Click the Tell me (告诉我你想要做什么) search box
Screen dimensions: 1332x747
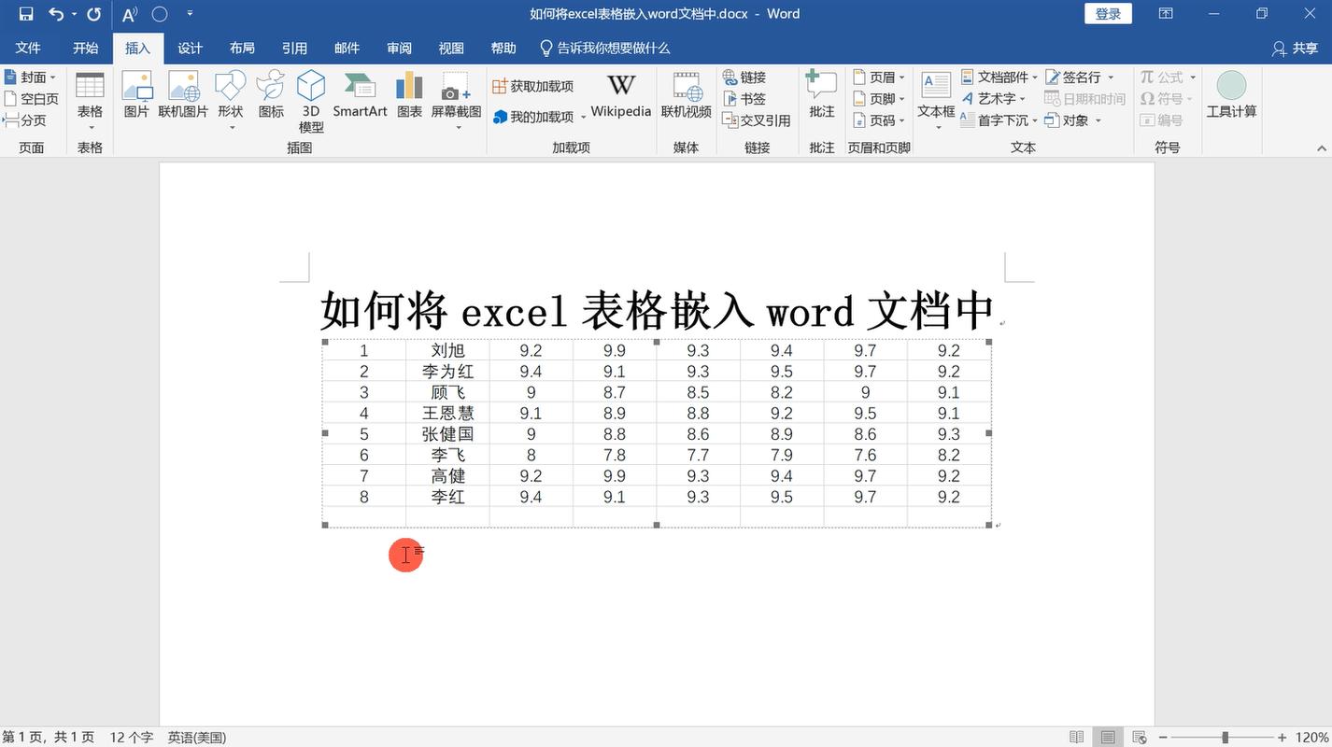[x=605, y=48]
